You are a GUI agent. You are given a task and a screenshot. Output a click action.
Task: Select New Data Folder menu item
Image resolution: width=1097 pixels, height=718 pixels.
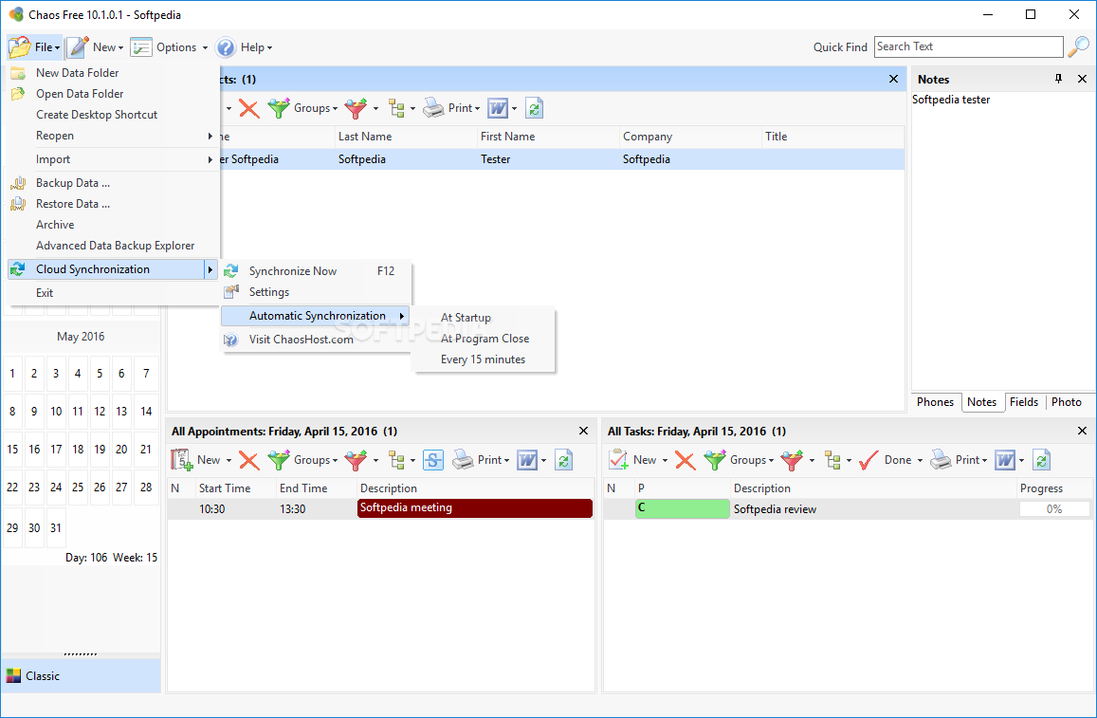pos(113,73)
